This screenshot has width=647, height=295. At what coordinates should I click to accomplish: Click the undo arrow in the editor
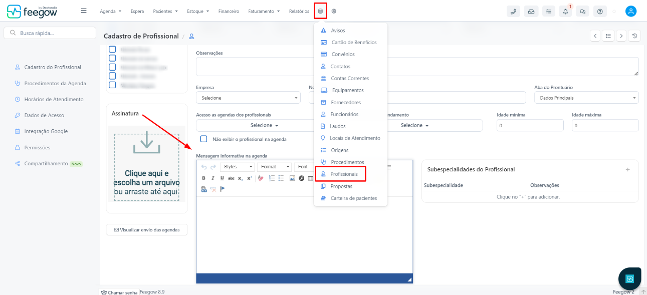[204, 167]
